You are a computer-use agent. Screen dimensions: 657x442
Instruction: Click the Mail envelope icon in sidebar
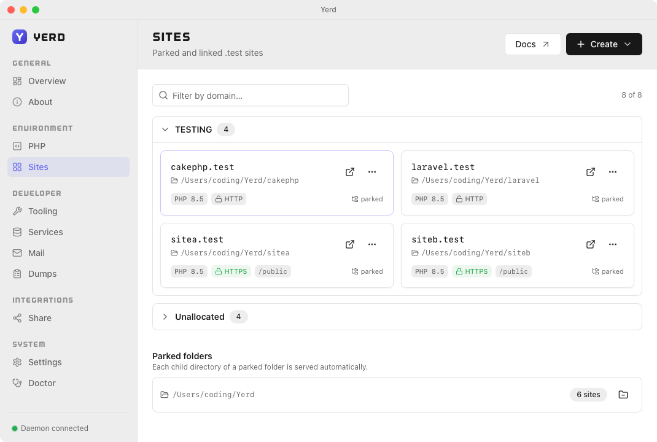[x=17, y=253]
